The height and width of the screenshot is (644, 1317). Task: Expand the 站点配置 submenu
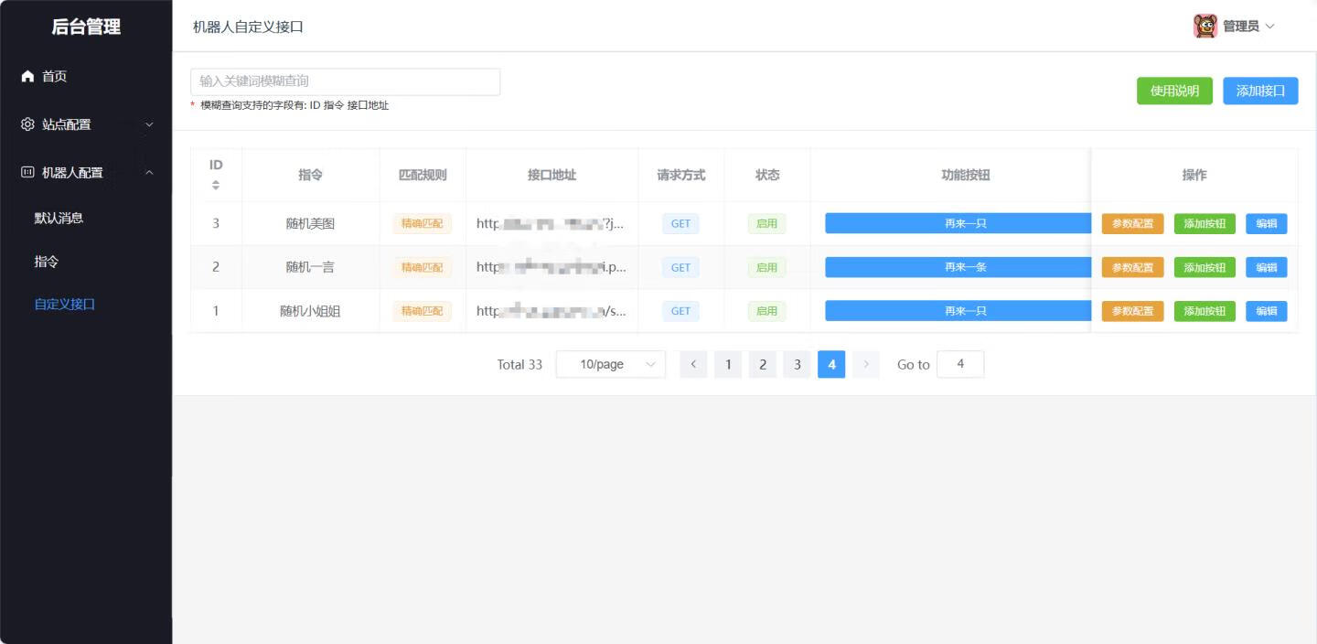[x=149, y=124]
